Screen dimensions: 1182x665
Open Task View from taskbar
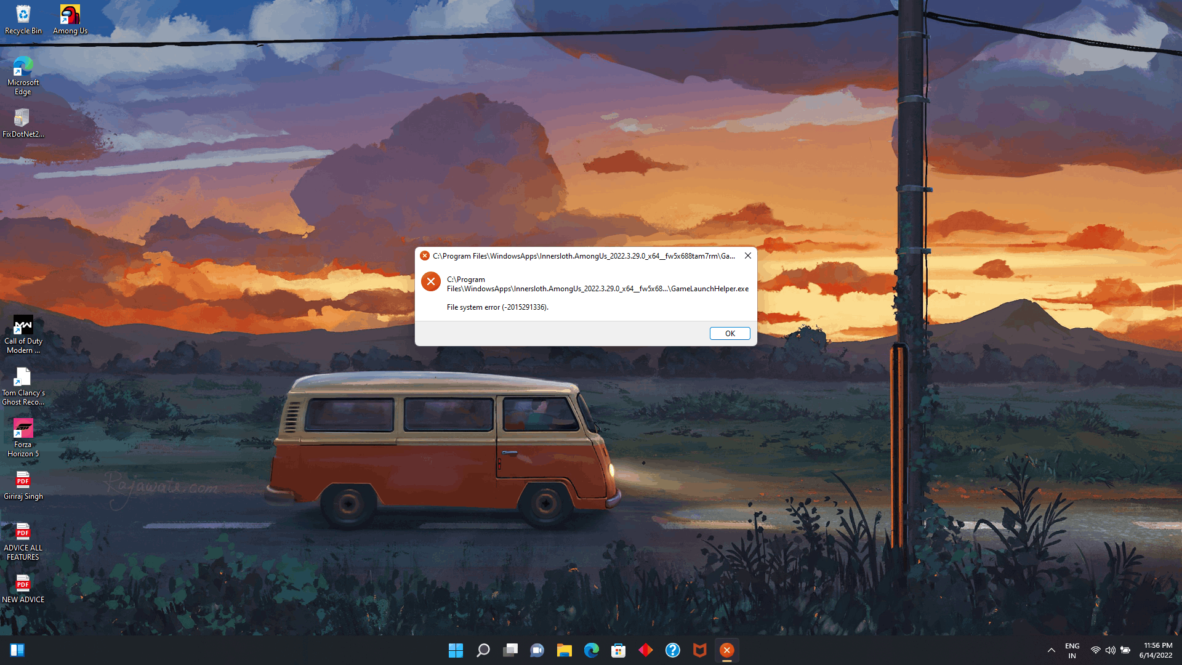pyautogui.click(x=510, y=650)
